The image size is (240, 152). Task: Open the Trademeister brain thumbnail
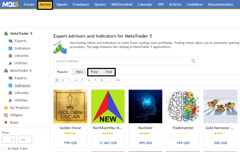coord(183,106)
